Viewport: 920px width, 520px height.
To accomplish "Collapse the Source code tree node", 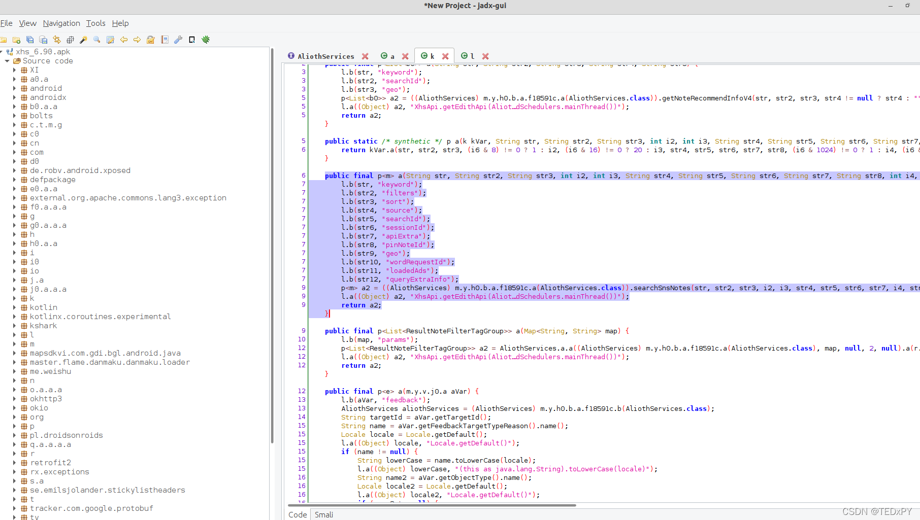I will click(x=7, y=61).
